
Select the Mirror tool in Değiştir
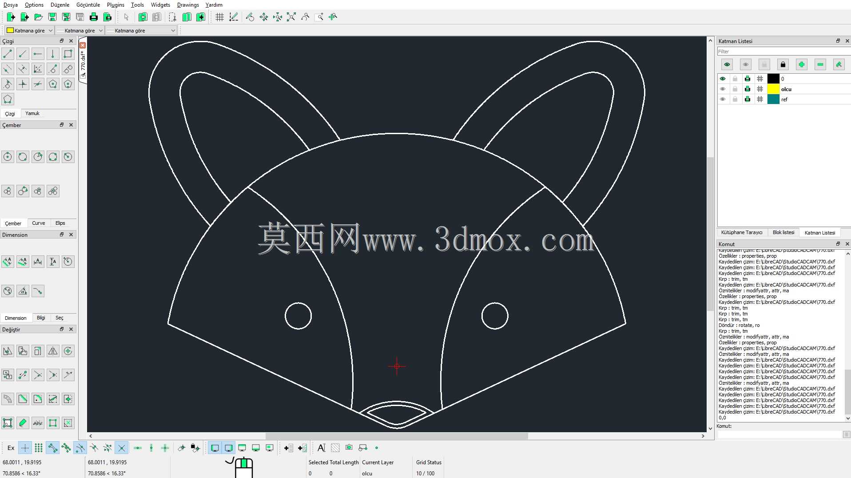point(53,351)
